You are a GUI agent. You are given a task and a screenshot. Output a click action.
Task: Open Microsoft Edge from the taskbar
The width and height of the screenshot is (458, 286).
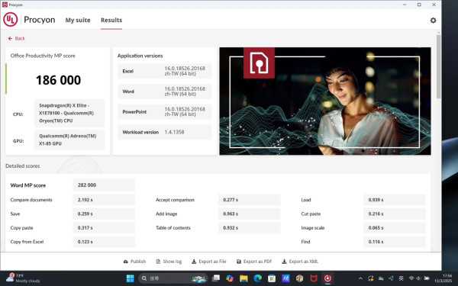(258, 278)
